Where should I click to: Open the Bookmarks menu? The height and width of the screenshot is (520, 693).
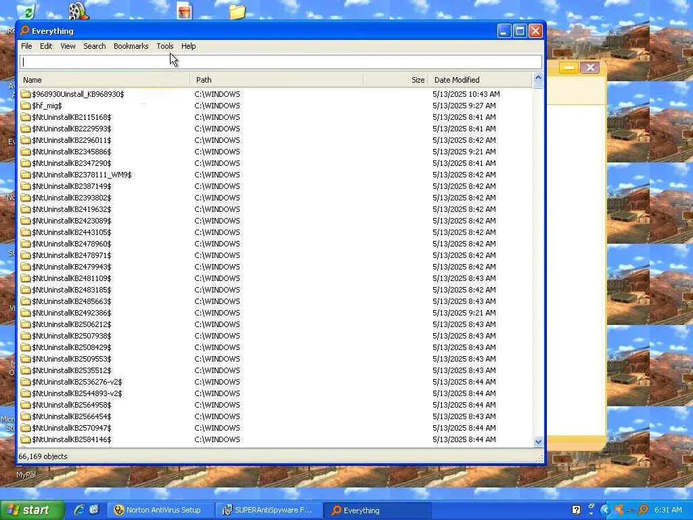(131, 46)
